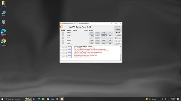This screenshot has height=101, width=181.
Task: Minimize the XAMPP Control Panel window
Action: [x=112, y=24]
